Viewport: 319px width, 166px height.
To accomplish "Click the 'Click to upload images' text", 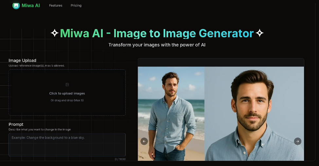I will click(67, 93).
